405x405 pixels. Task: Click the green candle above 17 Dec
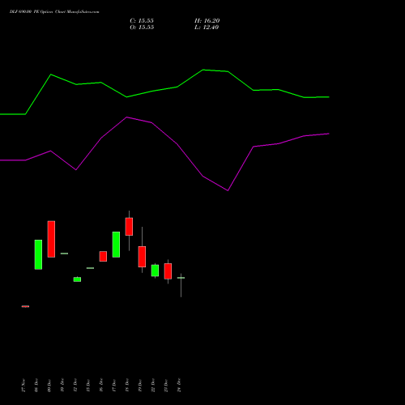116,245
